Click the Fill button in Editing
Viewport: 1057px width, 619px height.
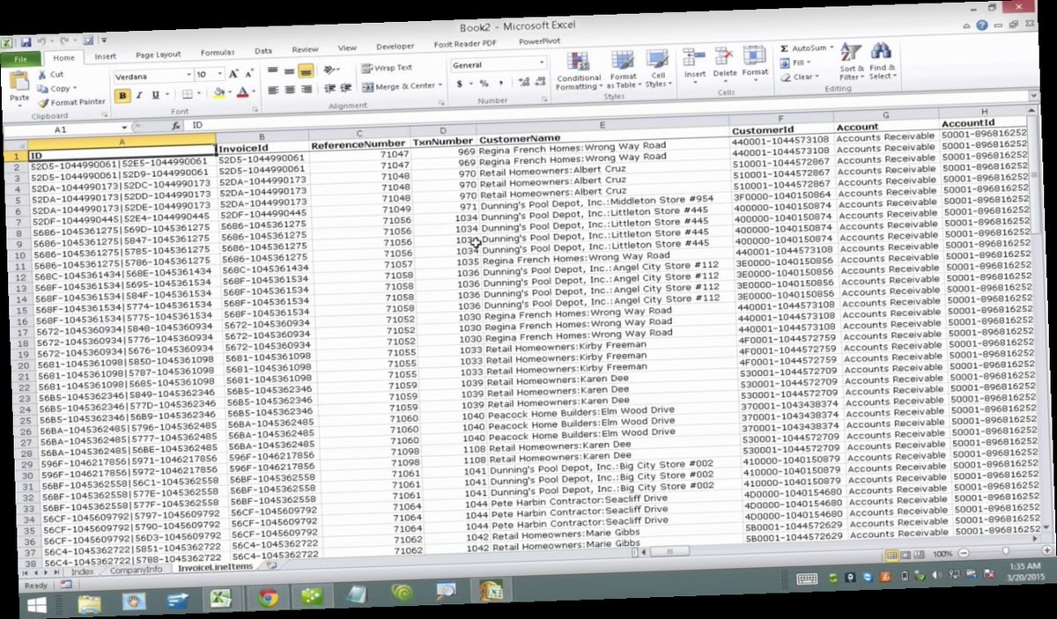pos(795,63)
